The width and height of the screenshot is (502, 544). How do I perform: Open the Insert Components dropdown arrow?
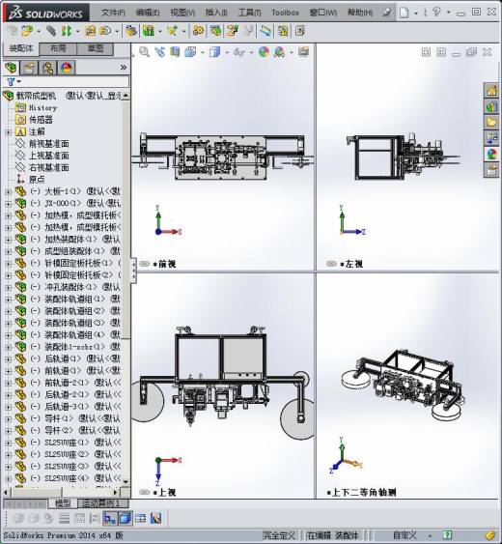(39, 32)
